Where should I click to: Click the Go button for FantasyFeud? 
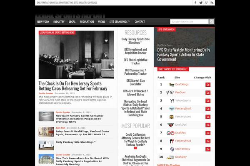208,141
